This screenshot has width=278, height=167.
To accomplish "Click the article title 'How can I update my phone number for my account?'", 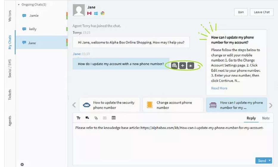I will (232, 40).
